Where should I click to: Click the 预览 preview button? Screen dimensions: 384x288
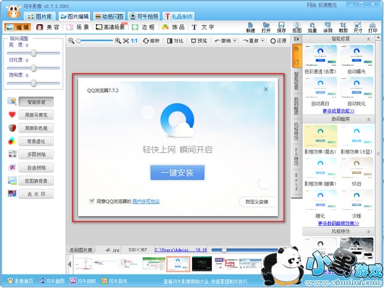pyautogui.click(x=199, y=41)
